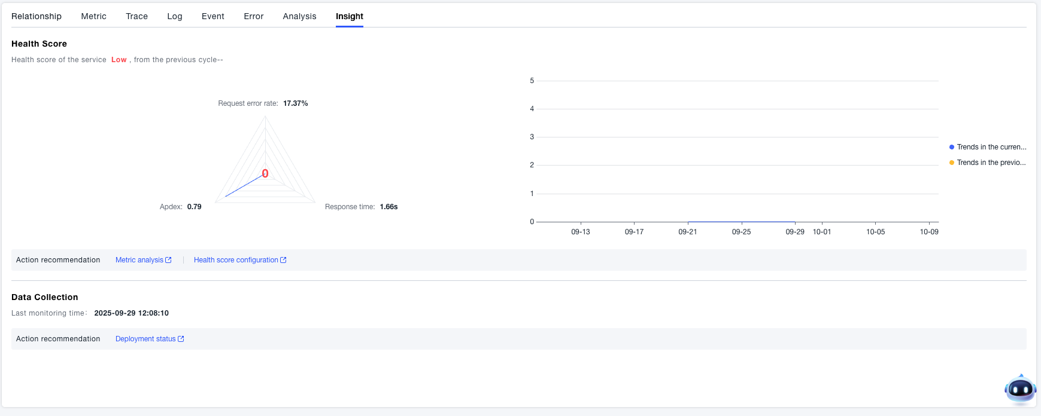Open the Metric tab
This screenshot has width=1041, height=416.
(93, 16)
